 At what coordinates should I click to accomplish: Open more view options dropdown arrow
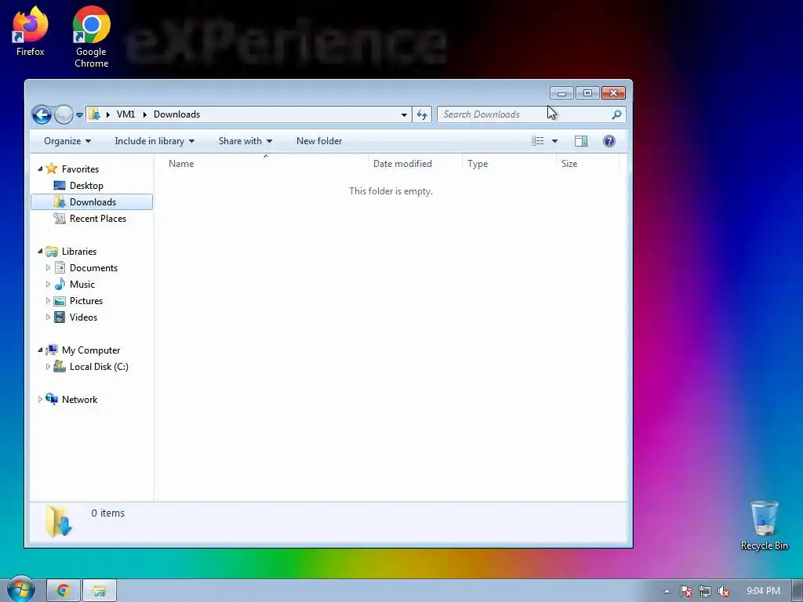(554, 141)
